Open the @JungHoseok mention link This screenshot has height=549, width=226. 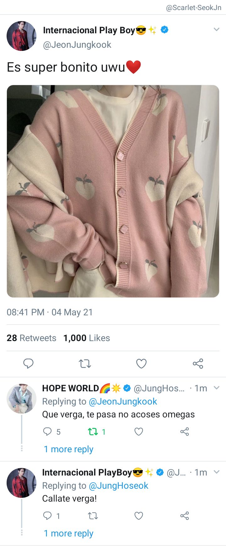tap(118, 486)
